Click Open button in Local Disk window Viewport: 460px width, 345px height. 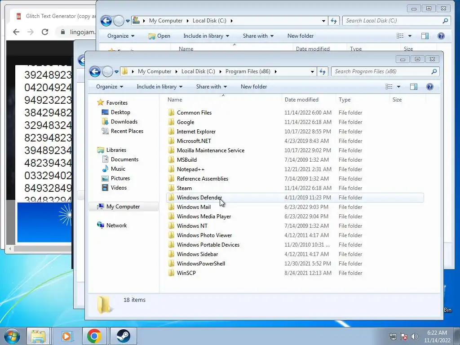159,36
